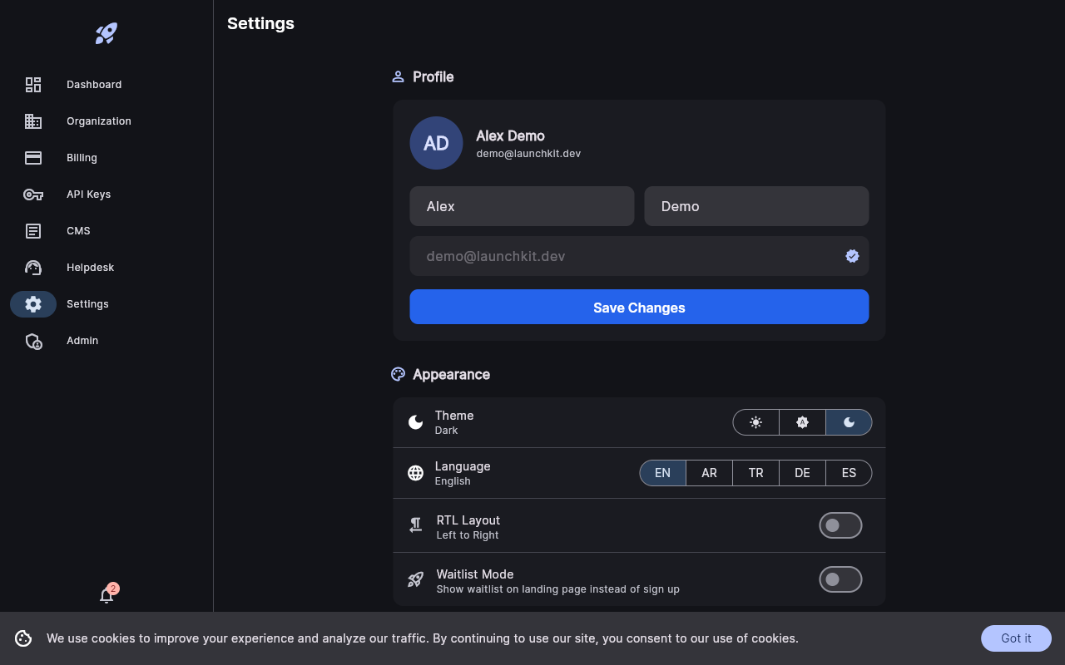Click the rocket logo at the top
The width and height of the screenshot is (1065, 665).
(x=106, y=33)
